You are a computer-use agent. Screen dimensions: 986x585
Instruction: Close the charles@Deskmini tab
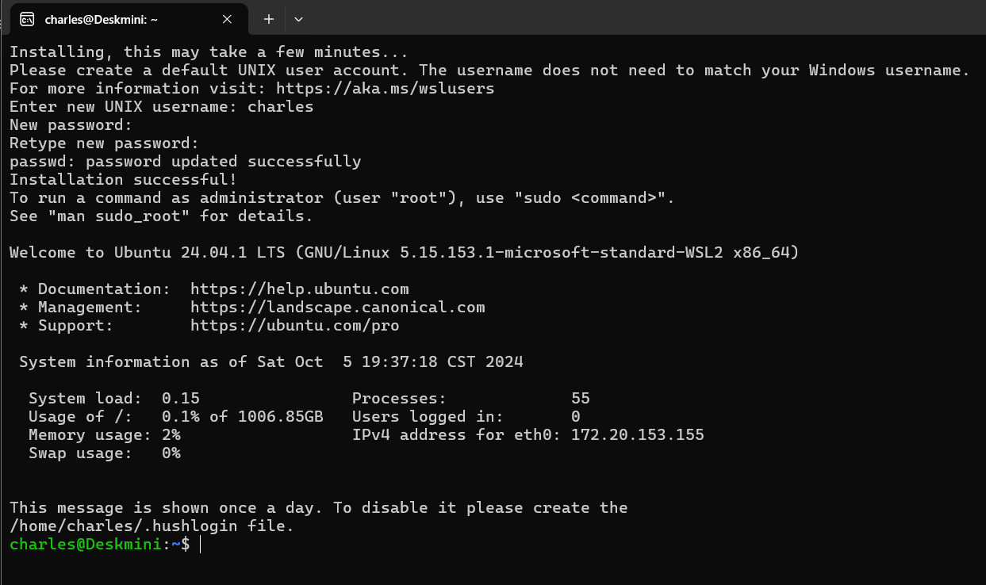[x=227, y=19]
